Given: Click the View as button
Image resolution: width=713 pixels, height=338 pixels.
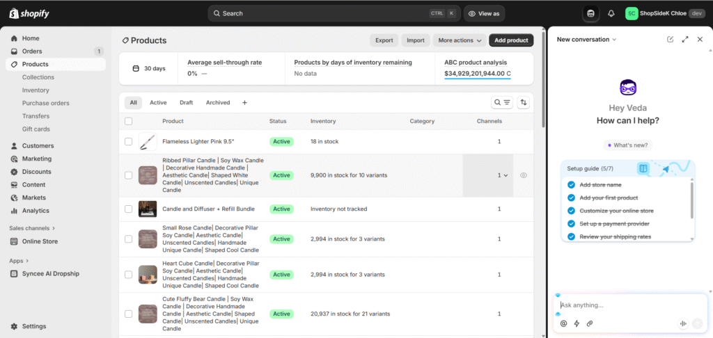Looking at the screenshot, I should [x=484, y=14].
